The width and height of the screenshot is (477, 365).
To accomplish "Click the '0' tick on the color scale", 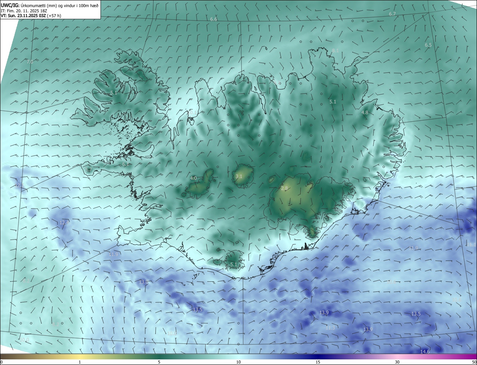I will [1, 362].
